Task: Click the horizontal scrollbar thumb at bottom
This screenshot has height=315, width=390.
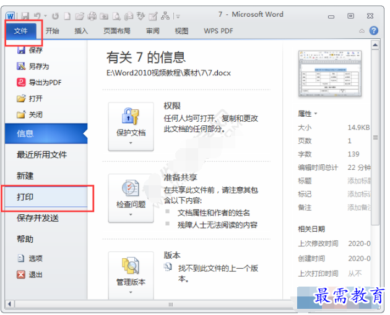Action: (x=171, y=304)
